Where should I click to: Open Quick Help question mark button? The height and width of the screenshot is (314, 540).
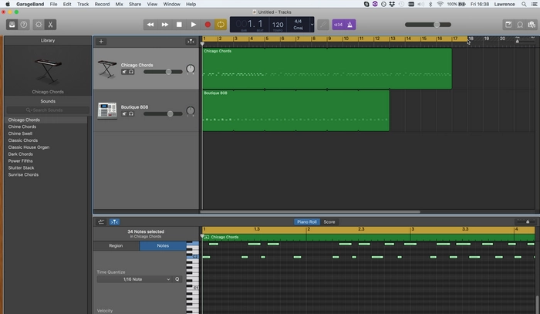pyautogui.click(x=24, y=25)
